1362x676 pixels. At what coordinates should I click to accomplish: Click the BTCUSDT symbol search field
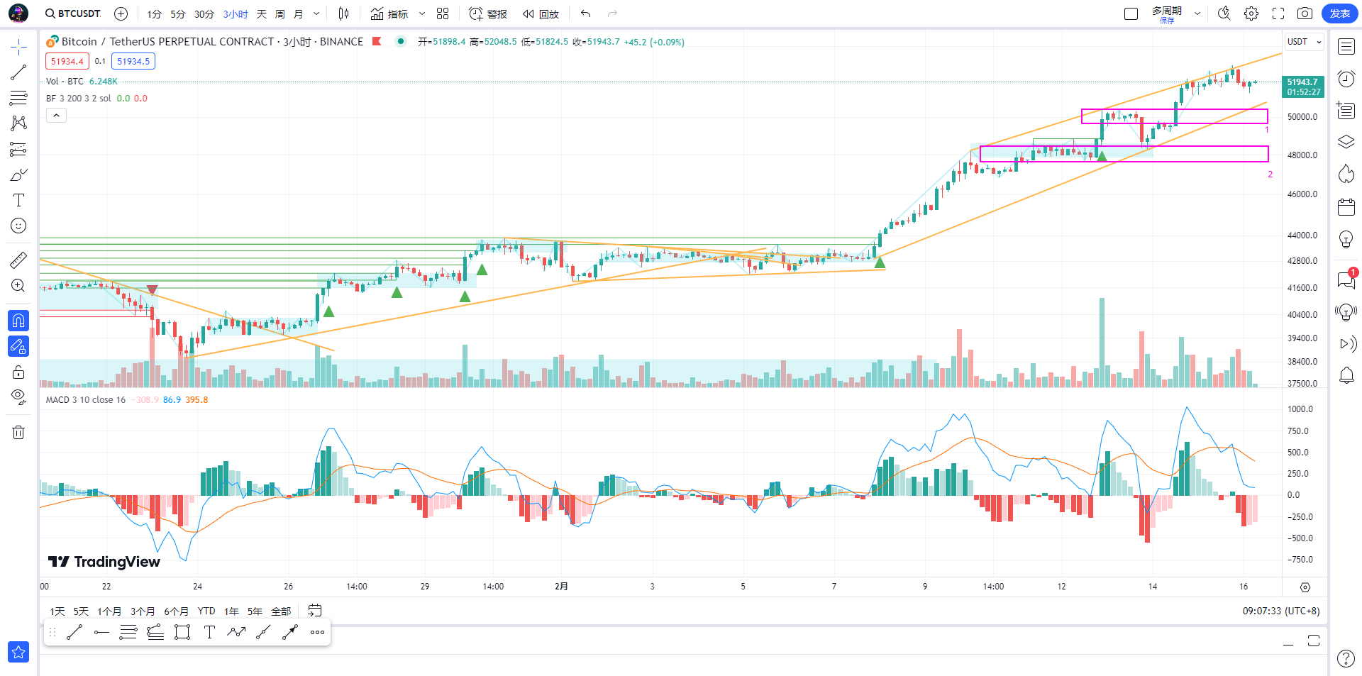point(73,13)
